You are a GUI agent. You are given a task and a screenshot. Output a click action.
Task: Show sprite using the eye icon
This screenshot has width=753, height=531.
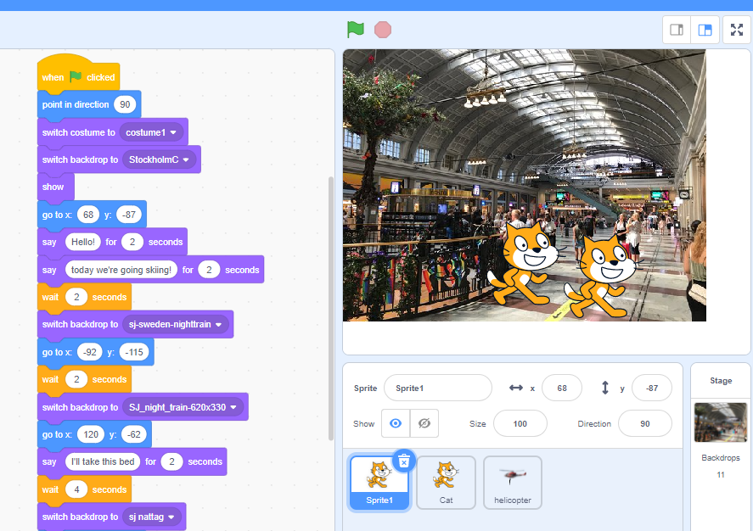tap(396, 423)
